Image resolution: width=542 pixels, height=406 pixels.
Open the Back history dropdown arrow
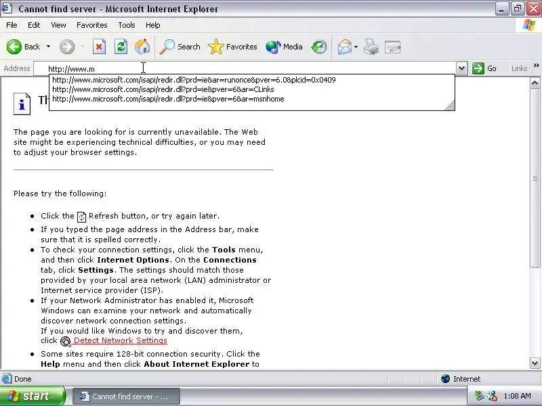coord(48,47)
